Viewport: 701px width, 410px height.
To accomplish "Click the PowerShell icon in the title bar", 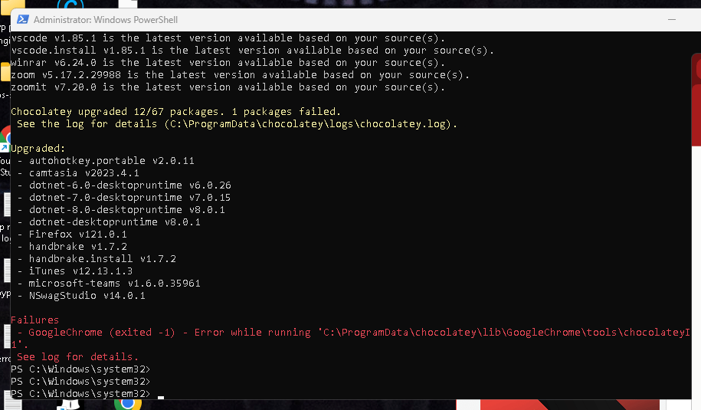I will coord(23,20).
